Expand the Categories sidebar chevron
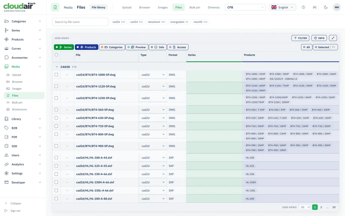 40,21
